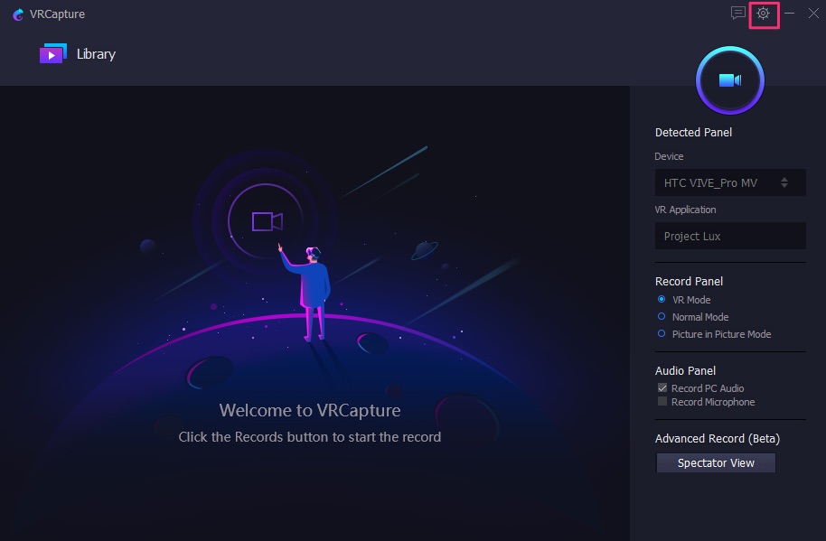This screenshot has width=826, height=541.
Task: Click the VRCapture logo in title bar
Action: pos(18,14)
